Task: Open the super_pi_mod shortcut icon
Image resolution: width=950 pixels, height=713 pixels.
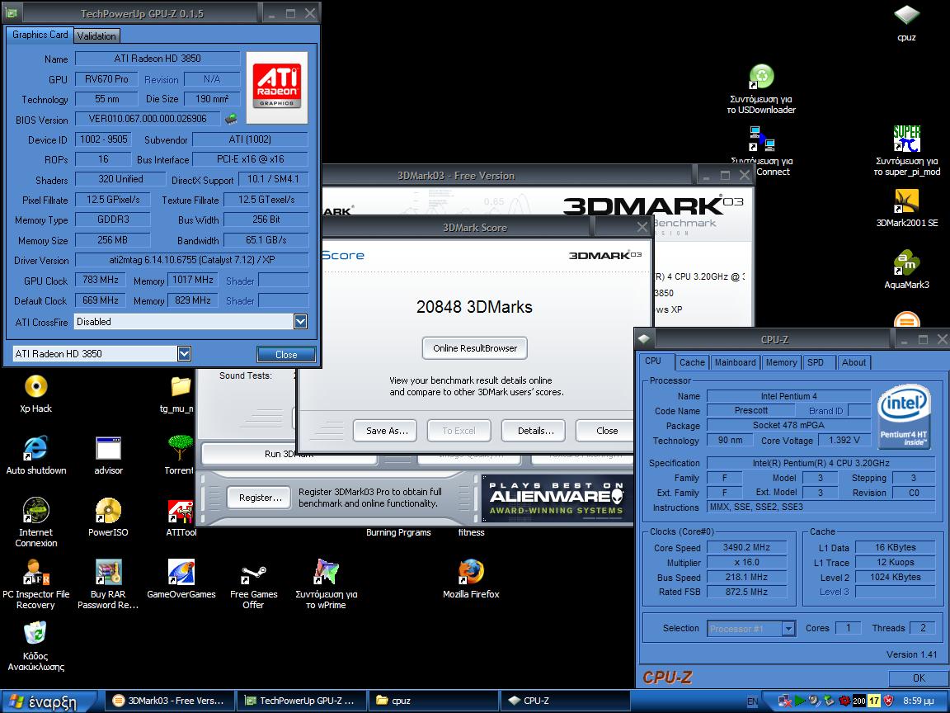Action: click(906, 139)
